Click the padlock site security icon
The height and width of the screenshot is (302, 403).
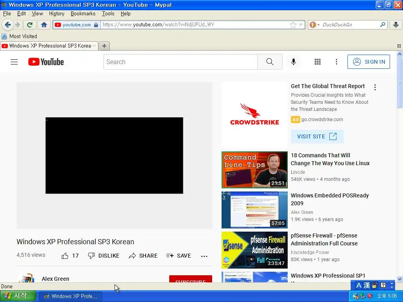pos(96,25)
